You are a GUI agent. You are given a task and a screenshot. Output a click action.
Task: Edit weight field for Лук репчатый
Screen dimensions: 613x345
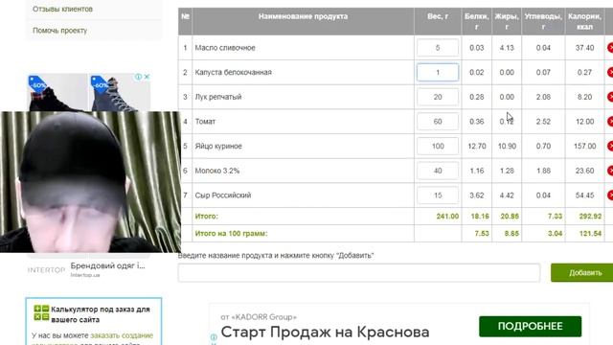coord(438,97)
